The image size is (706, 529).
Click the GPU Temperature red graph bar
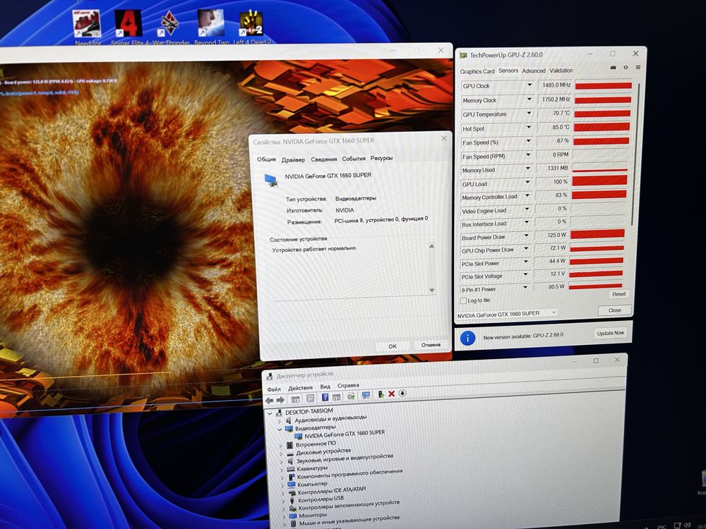602,114
